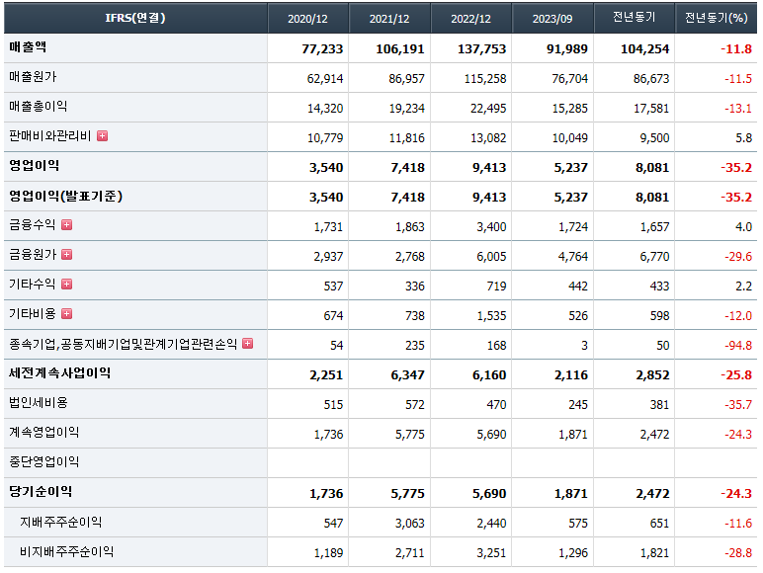
Task: Click 금융수익 change percentage 4.0
Action: click(x=743, y=227)
